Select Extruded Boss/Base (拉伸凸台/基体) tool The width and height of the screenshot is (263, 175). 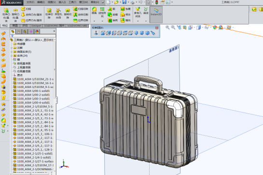[x=6, y=15]
